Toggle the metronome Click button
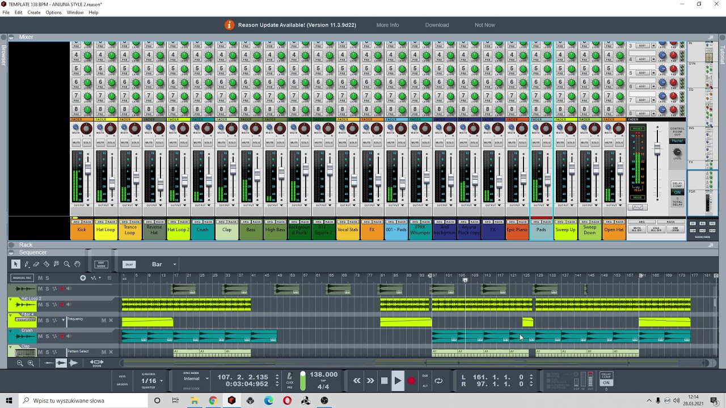The image size is (726, 408). click(290, 377)
